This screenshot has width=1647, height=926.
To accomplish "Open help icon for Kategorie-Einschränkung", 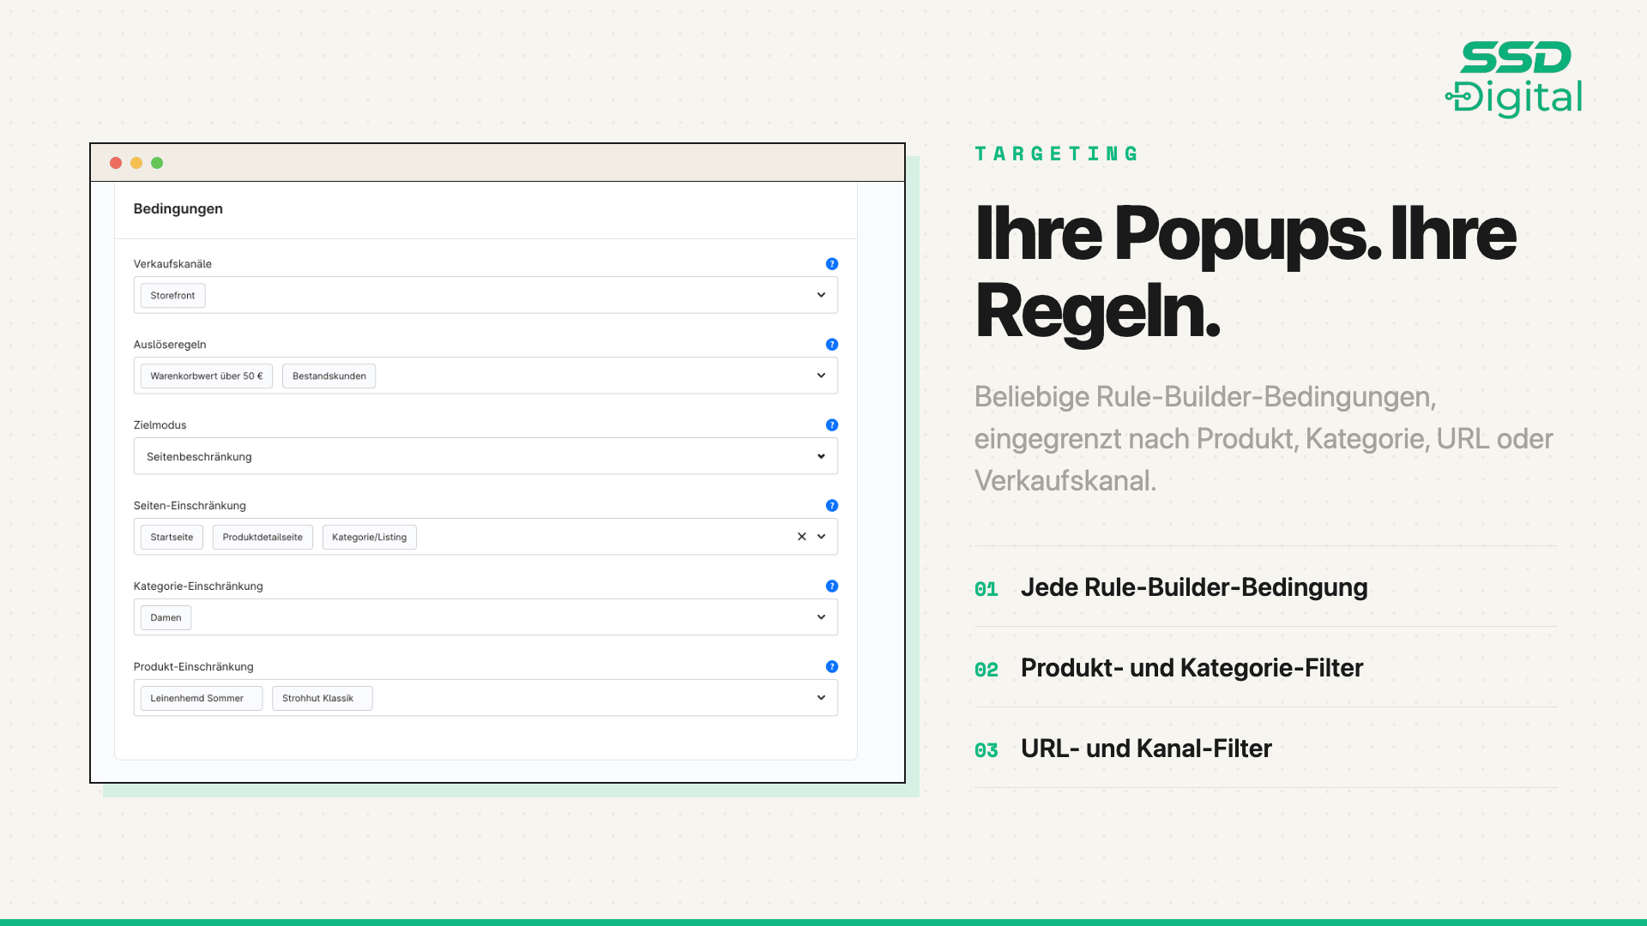I will pos(831,586).
